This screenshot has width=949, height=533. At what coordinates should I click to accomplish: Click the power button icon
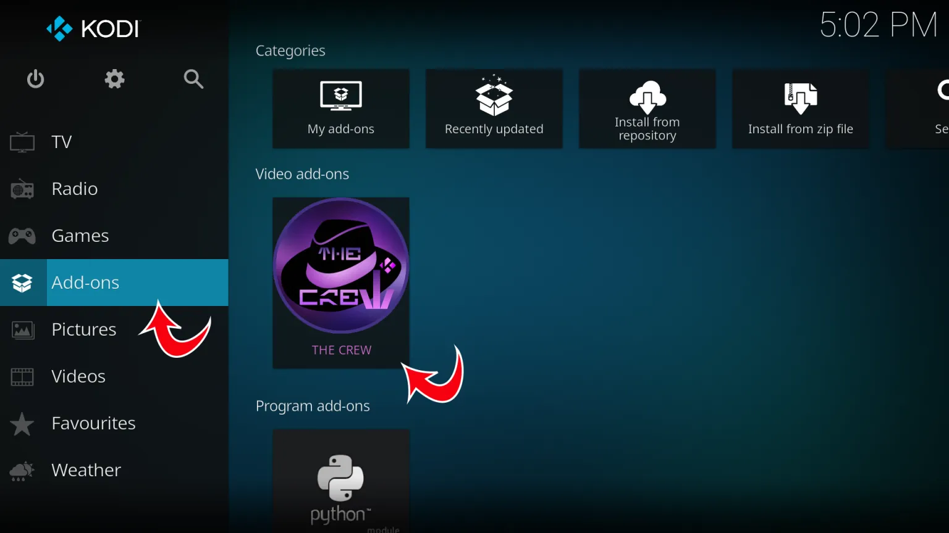35,79
